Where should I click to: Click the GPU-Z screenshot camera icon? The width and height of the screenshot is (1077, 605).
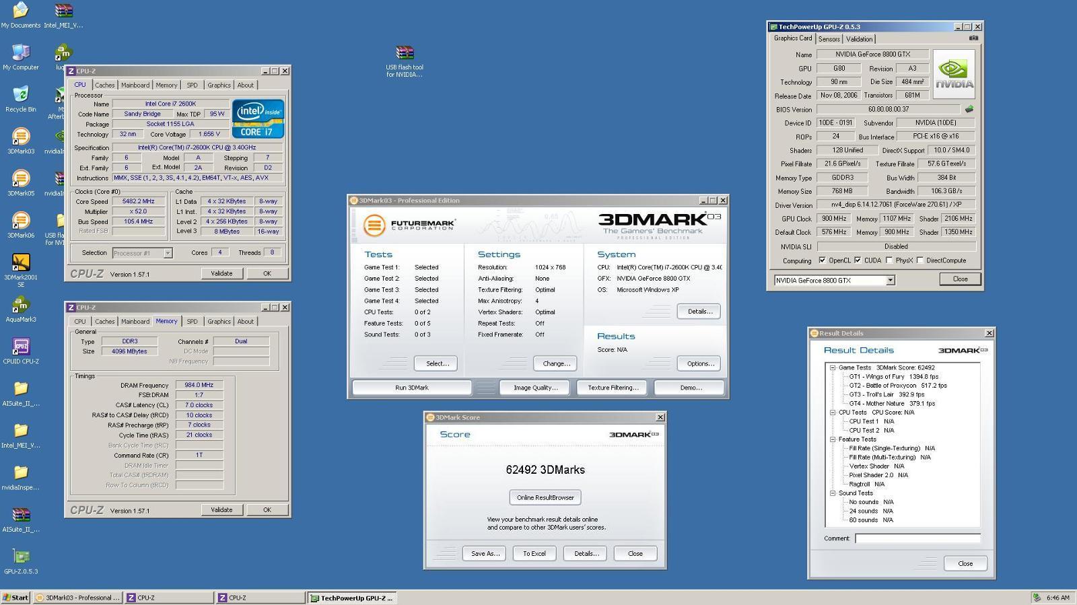(973, 38)
